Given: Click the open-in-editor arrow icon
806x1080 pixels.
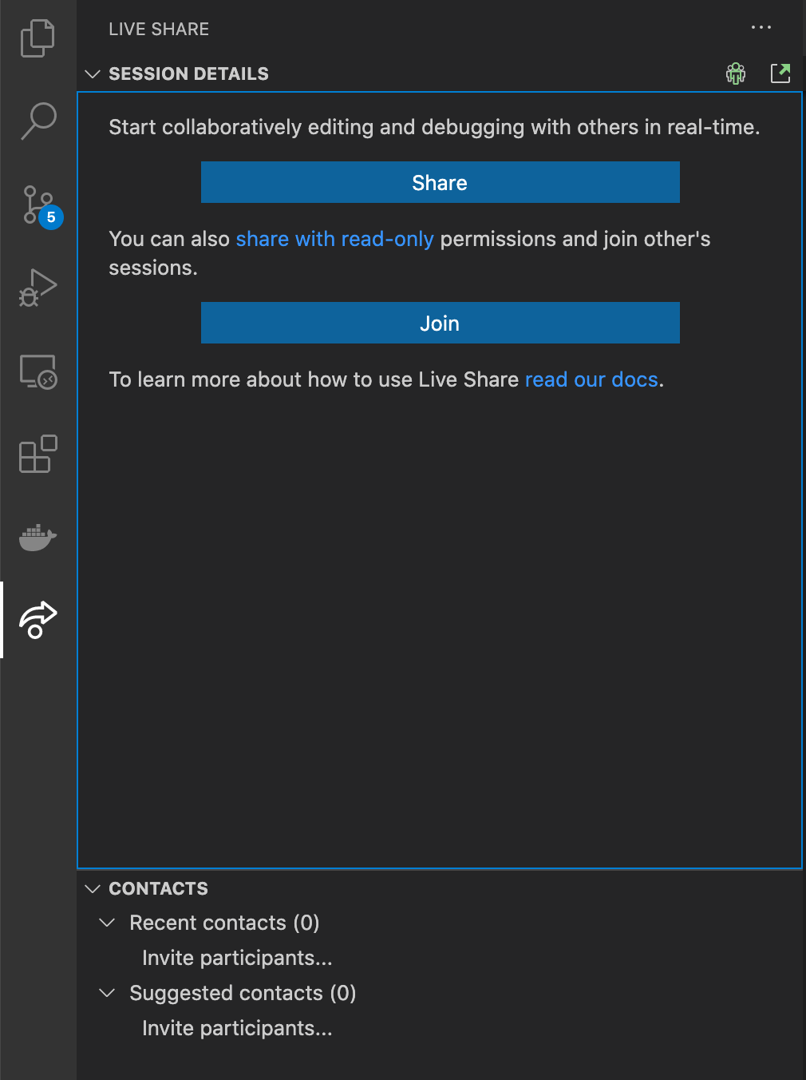Looking at the screenshot, I should coord(780,73).
